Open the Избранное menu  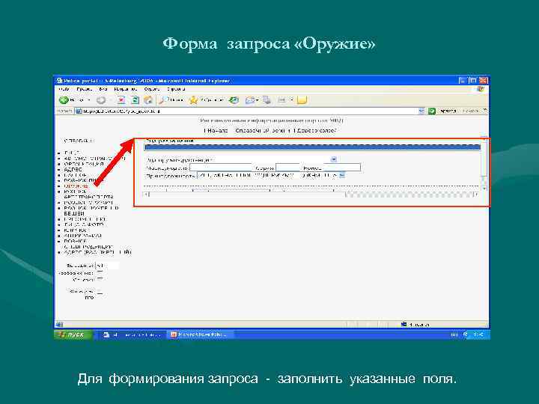tap(126, 89)
